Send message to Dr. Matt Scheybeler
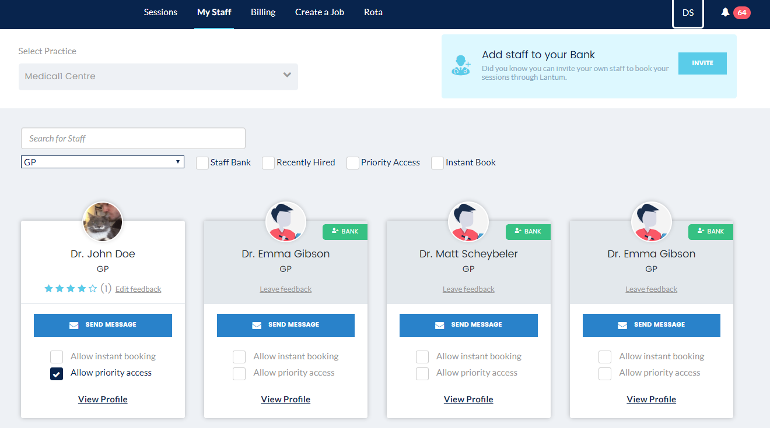Screen dimensions: 770x428 pos(468,325)
